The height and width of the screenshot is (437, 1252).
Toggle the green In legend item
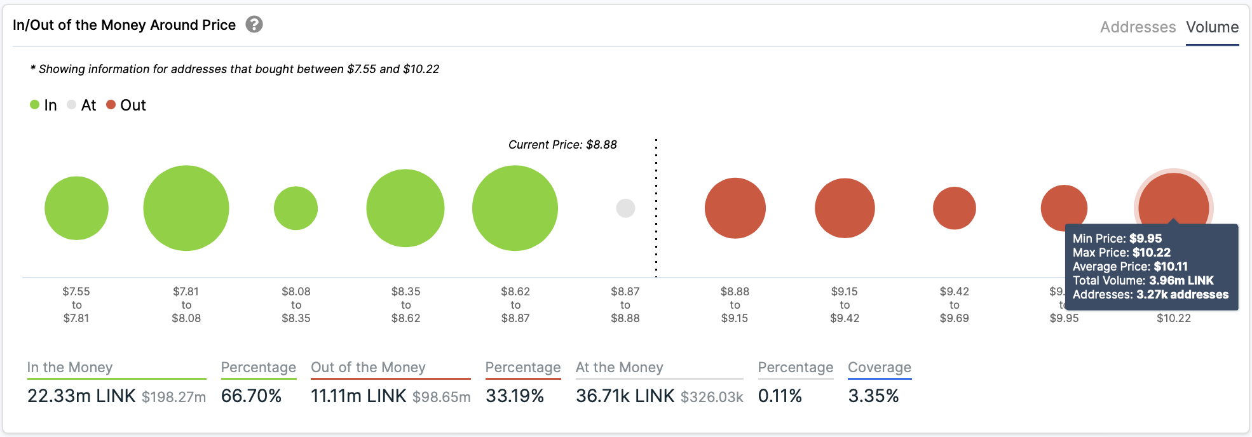43,105
